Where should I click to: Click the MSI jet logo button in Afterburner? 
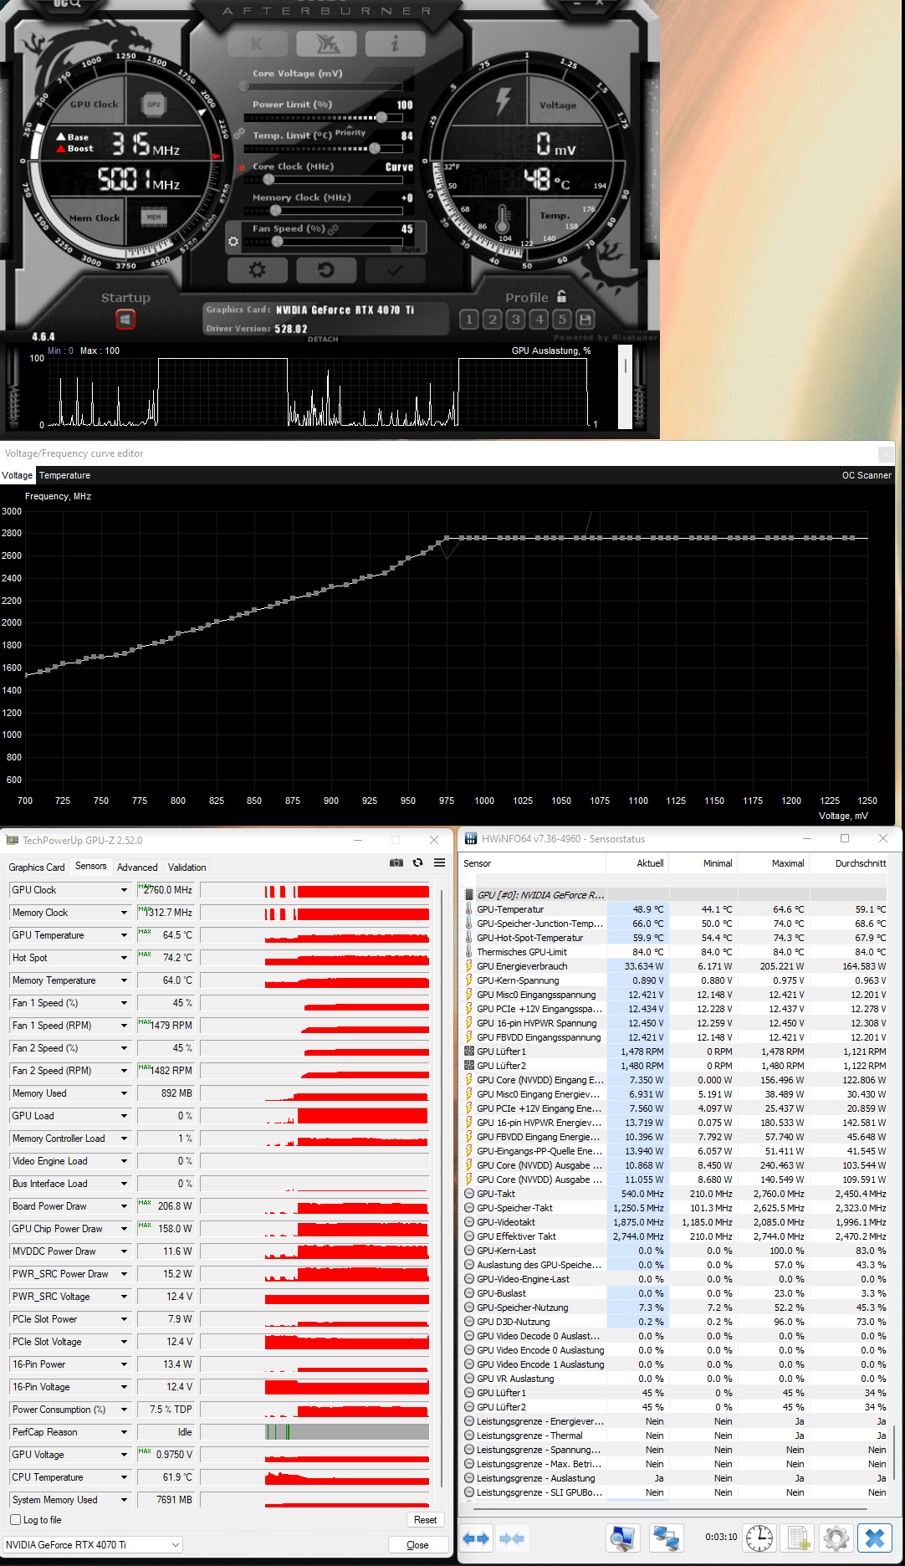click(x=326, y=43)
